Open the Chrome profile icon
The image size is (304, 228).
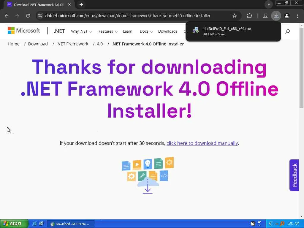pos(287,16)
